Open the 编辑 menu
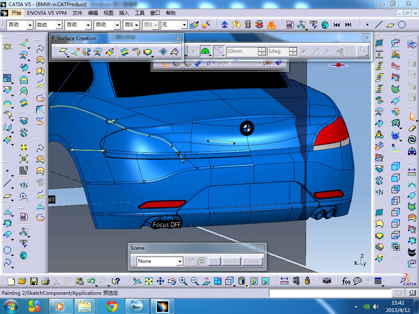This screenshot has width=419, height=314. point(93,13)
